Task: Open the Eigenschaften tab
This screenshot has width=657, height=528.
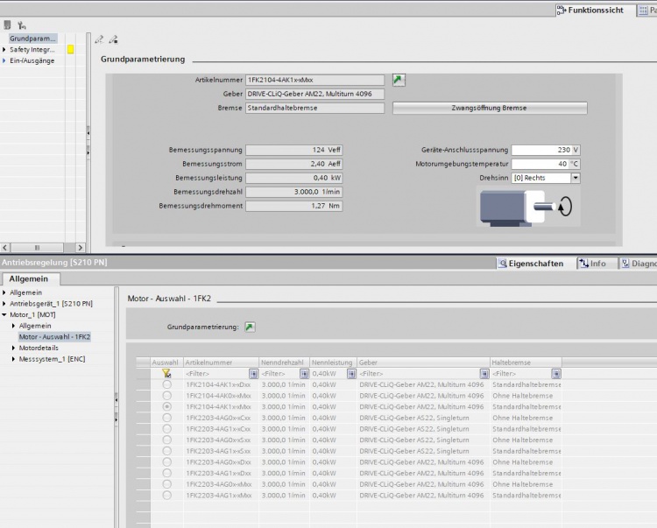Action: 531,264
